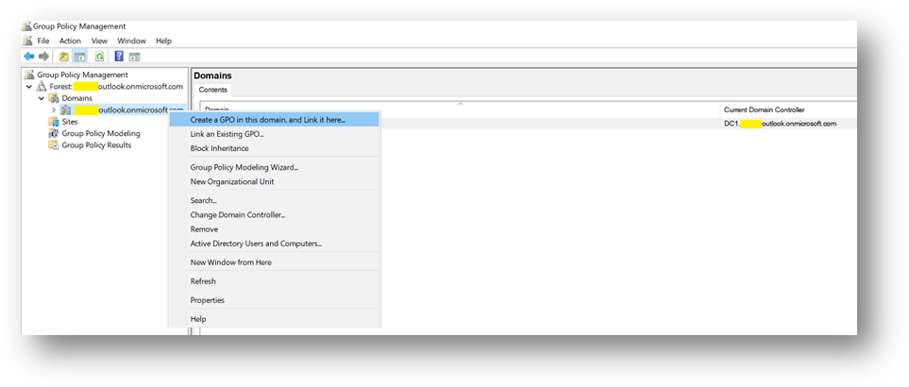Click the Current Domain Controller column header
This screenshot has height=387, width=909.
click(x=788, y=109)
